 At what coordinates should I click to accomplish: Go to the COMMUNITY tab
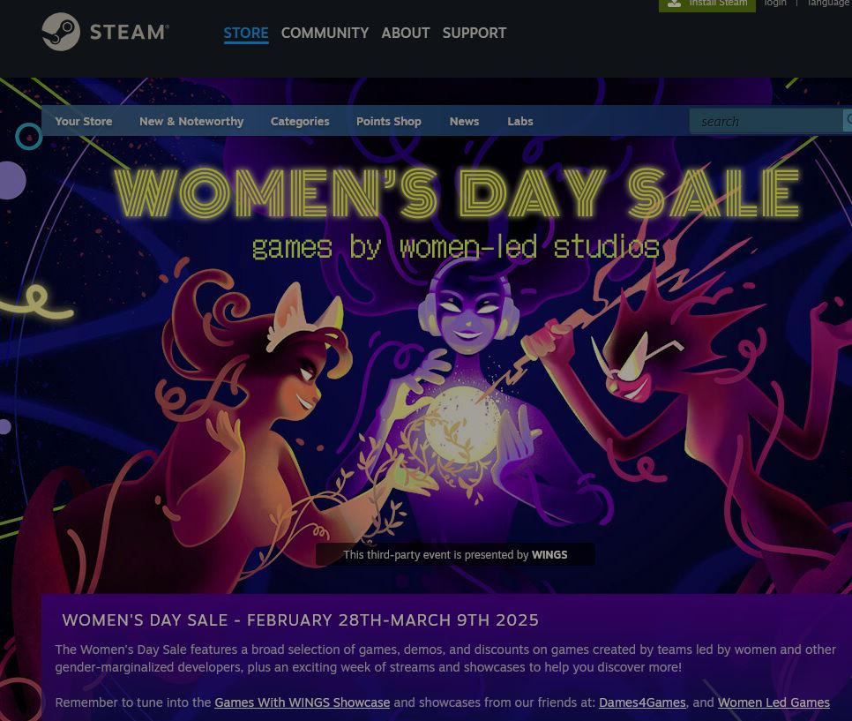(325, 34)
